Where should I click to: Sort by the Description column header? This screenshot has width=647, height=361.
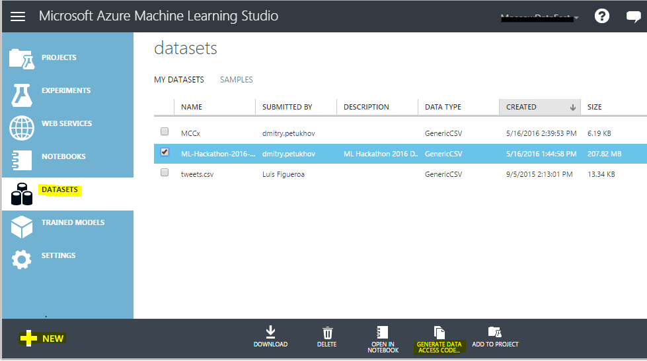tap(366, 107)
